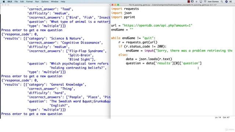Click the blue round Siri icon in menu bar
This screenshot has height=132, width=235.
[227, 1]
